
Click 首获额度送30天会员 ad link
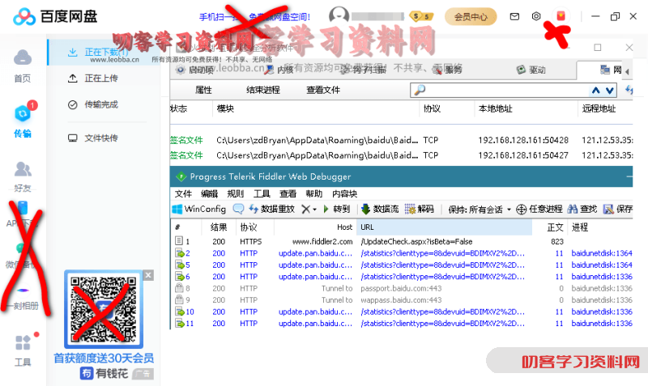coord(104,358)
